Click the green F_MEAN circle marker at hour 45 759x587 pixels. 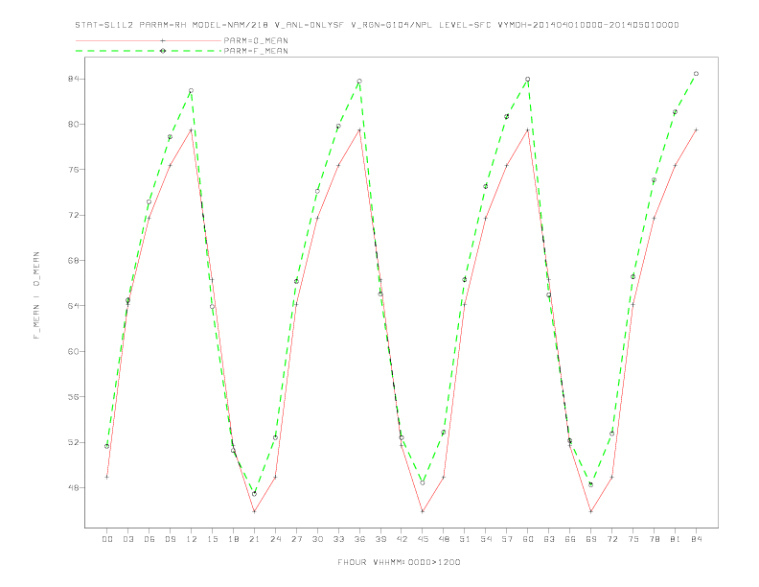(423, 482)
